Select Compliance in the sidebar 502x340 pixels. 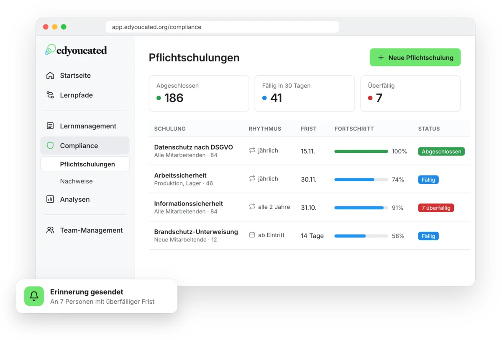(85, 146)
